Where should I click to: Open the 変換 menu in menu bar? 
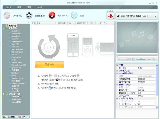(x=29, y=7)
